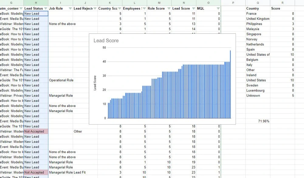Image resolution: width=304 pixels, height=178 pixels.
Task: Open the Lead Score column filter
Action: [193, 9]
